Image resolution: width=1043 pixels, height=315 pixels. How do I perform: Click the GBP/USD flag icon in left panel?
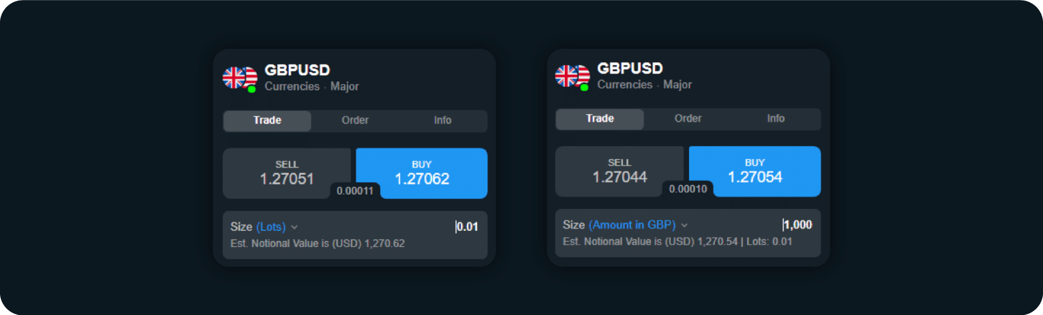239,78
